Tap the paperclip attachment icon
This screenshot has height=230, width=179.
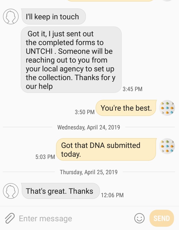point(10,218)
